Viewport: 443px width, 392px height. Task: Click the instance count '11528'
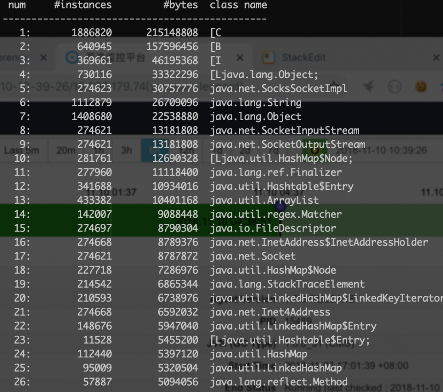(x=97, y=340)
